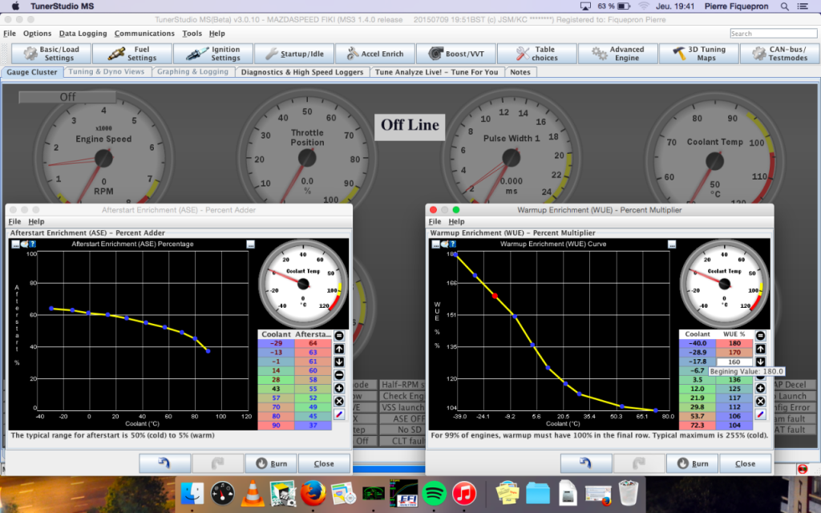Open VLC from the Dock
The height and width of the screenshot is (513, 821).
[x=253, y=493]
